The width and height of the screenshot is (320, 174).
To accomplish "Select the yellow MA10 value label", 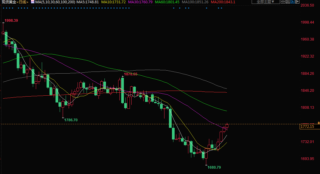I will pyautogui.click(x=113, y=2).
